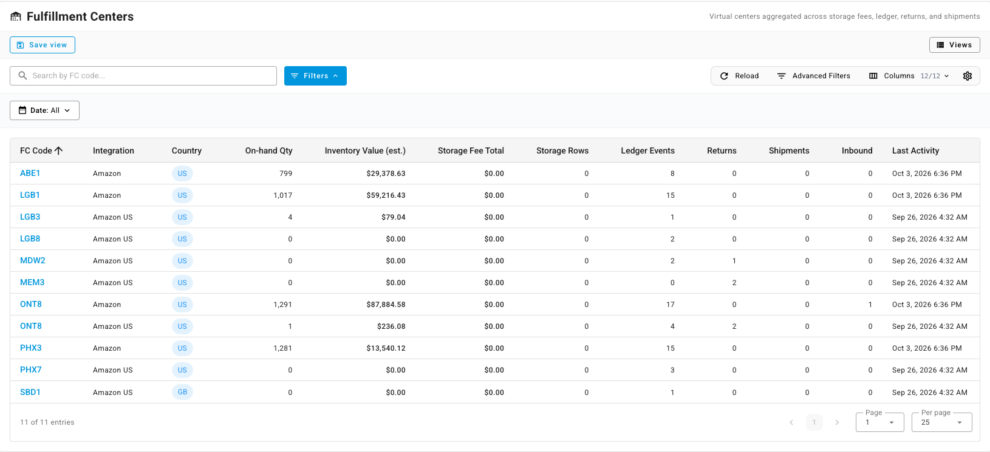Sort by Ledger Events column header

pyautogui.click(x=647, y=150)
